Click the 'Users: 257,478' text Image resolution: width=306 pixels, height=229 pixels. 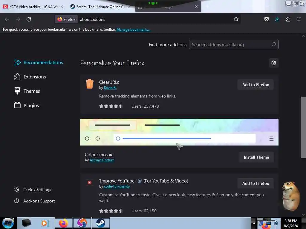[145, 106]
